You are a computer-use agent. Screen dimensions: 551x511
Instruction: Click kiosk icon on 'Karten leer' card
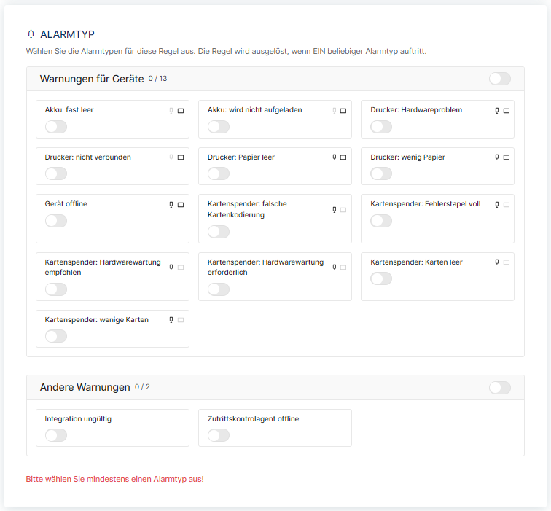coord(497,262)
